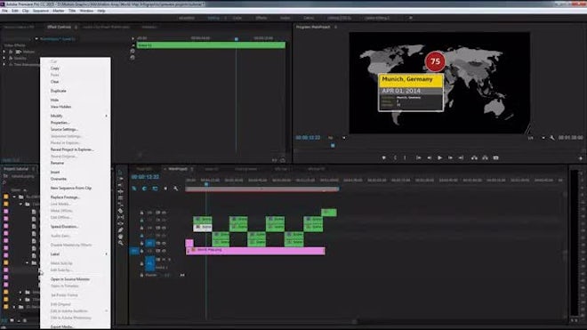Screen dimensions: 587x330
Task: Expand the Motion effect properties
Action: coord(4,52)
